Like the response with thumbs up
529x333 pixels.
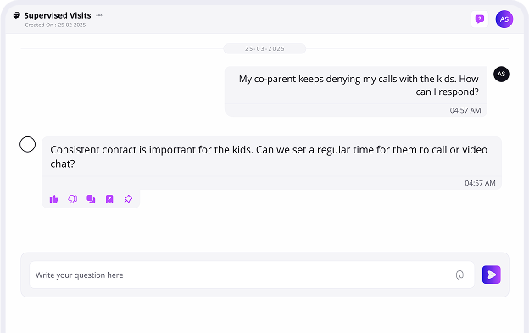[x=54, y=199]
